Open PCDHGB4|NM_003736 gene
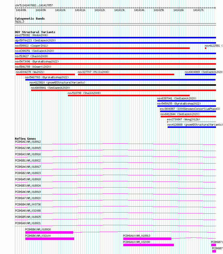This screenshot has width=223, height=254. (x=28, y=204)
